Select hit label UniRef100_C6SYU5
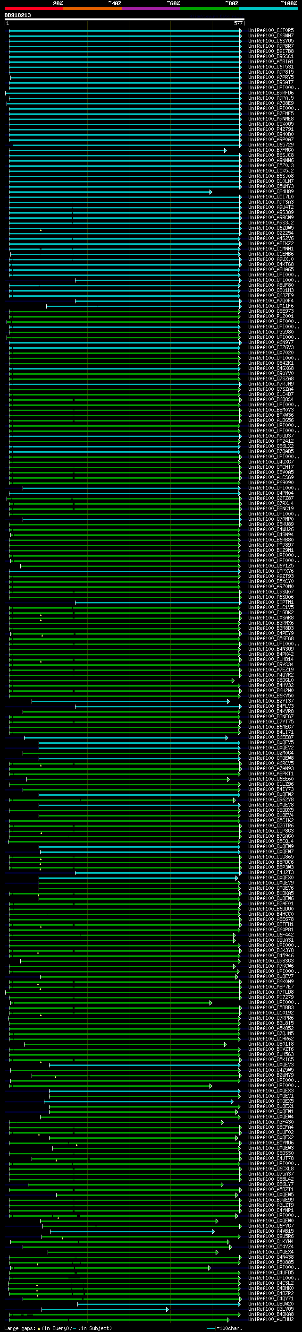This screenshot has width=302, height=1332. [271, 41]
